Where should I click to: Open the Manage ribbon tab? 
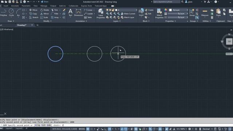[44, 6]
